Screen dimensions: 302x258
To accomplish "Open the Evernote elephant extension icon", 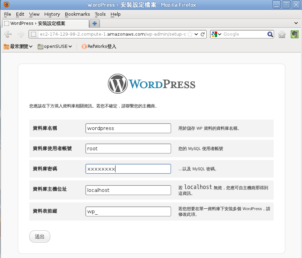I will (294, 34).
